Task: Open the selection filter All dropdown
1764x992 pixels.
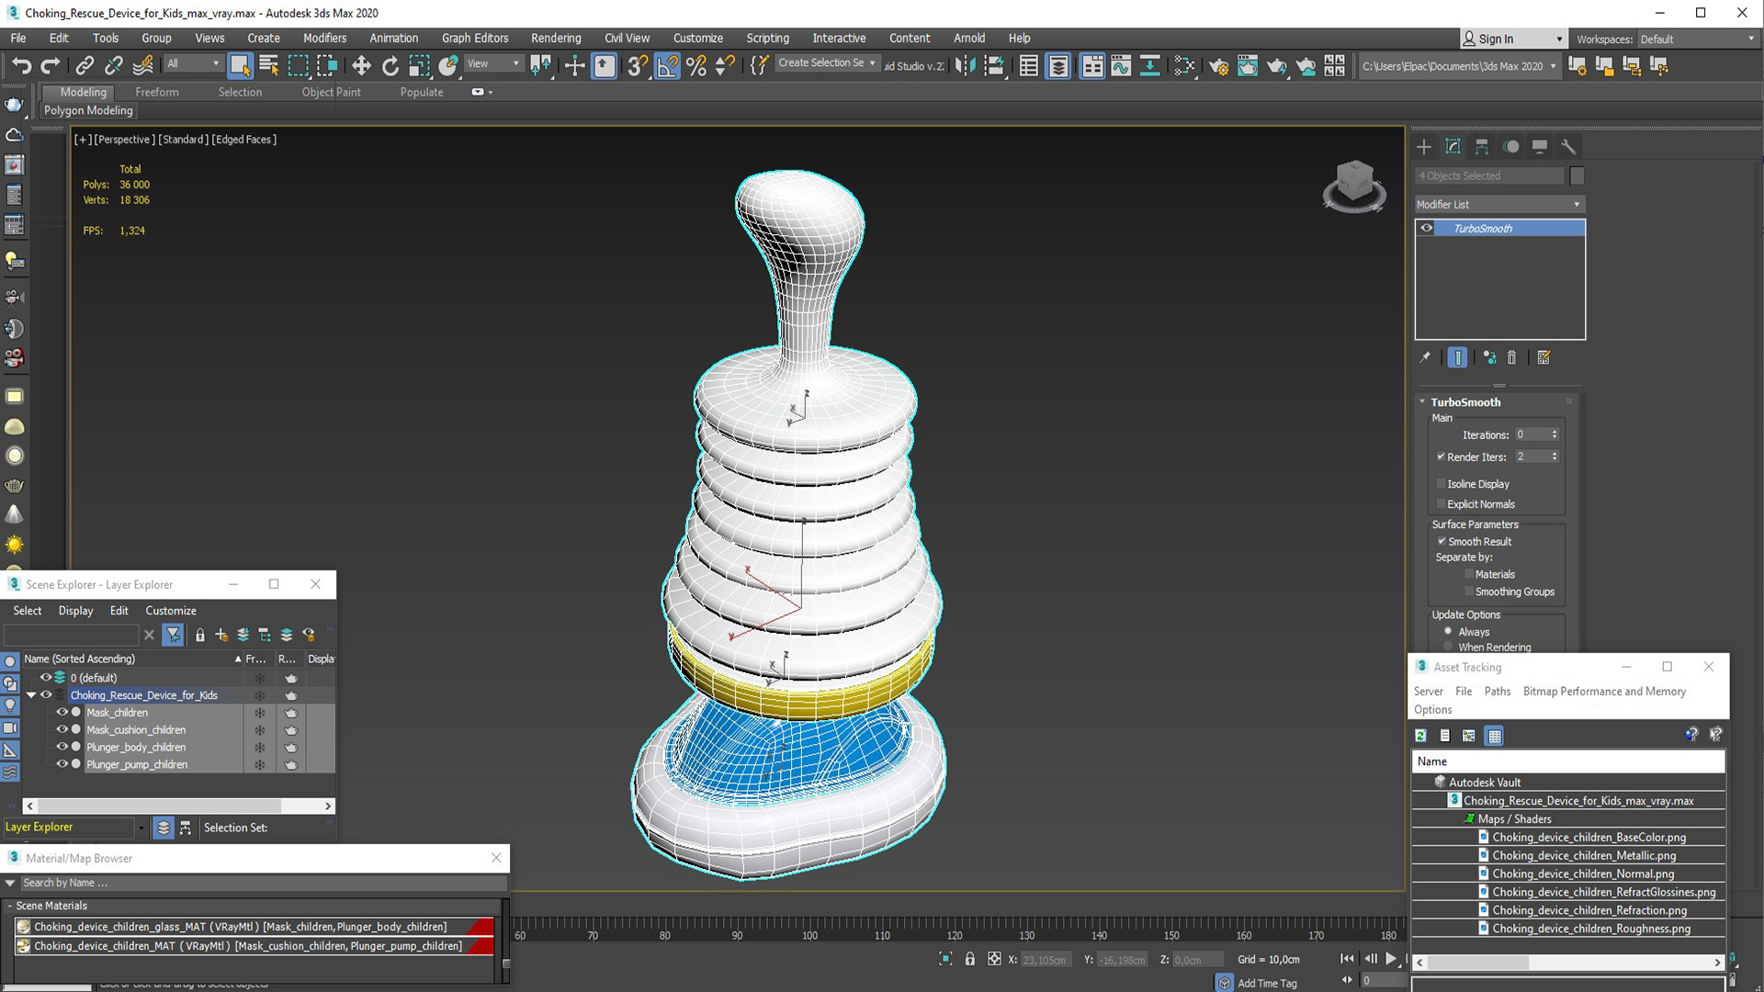Action: (x=193, y=63)
